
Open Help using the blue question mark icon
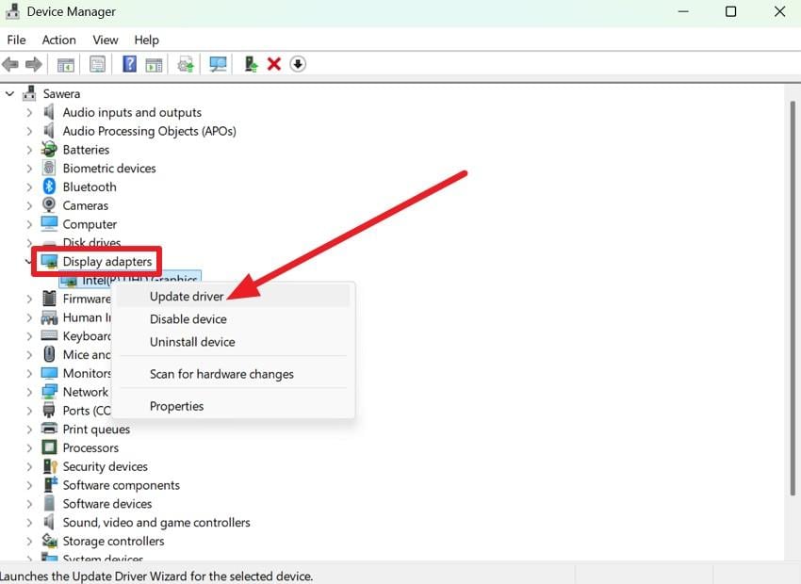coord(129,64)
